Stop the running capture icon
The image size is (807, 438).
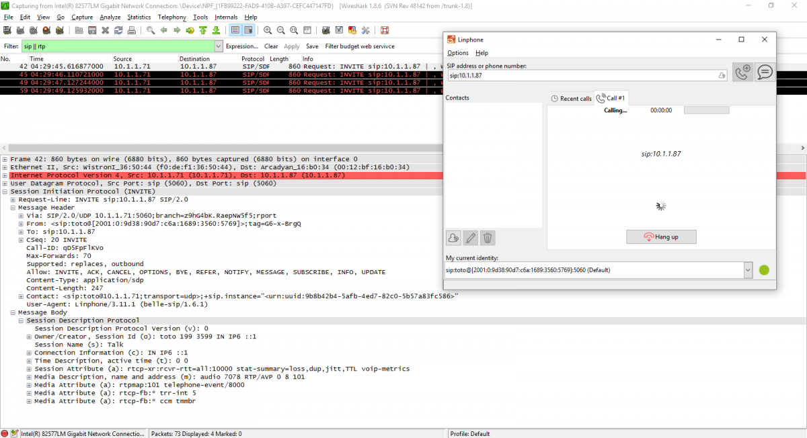(x=46, y=30)
